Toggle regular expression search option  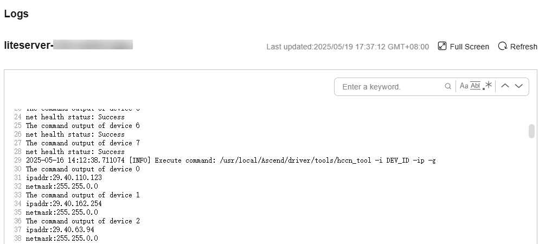(x=487, y=86)
